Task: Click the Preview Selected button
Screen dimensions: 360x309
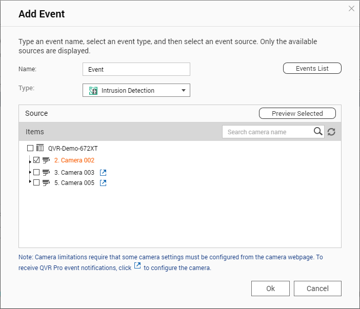Action: click(x=297, y=113)
